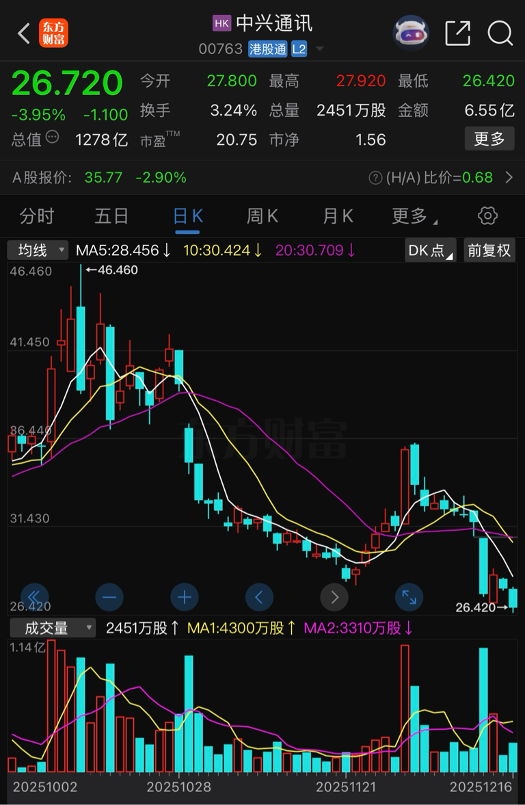The image size is (525, 805).
Task: Tap the (H/A)比价=0.68 text
Action: point(440,178)
